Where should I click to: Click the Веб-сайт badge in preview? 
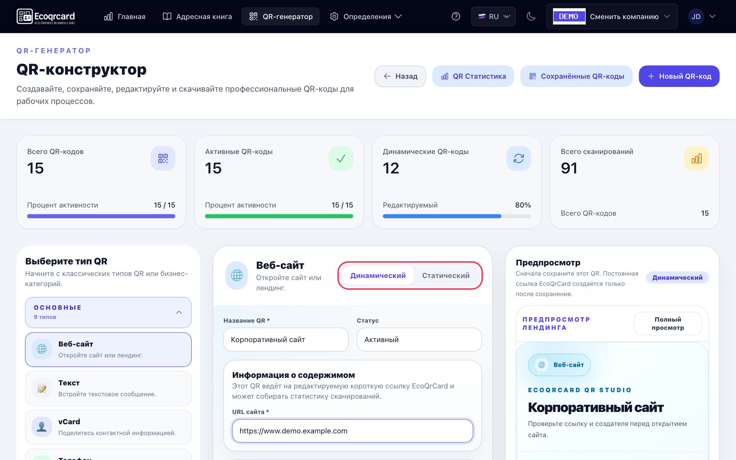point(559,365)
